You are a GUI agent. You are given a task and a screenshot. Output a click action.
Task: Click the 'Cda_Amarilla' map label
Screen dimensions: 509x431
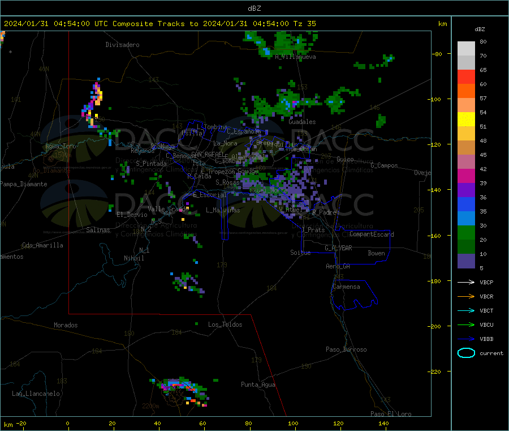pyautogui.click(x=42, y=245)
